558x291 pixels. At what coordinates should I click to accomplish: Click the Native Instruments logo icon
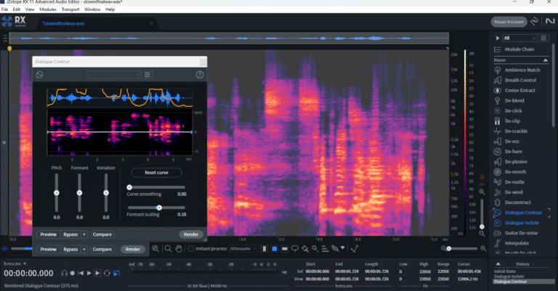[550, 22]
